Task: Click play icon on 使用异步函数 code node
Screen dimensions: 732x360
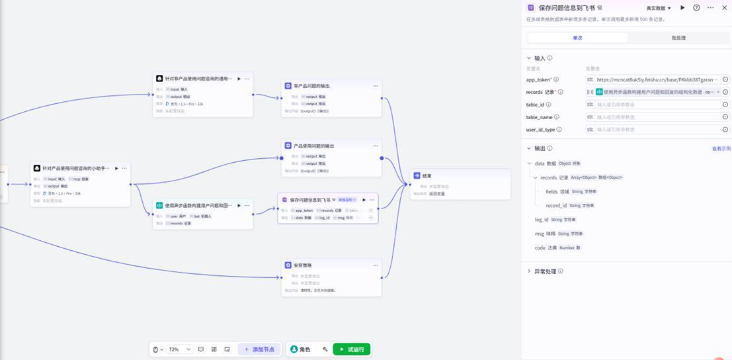Action: (x=239, y=205)
